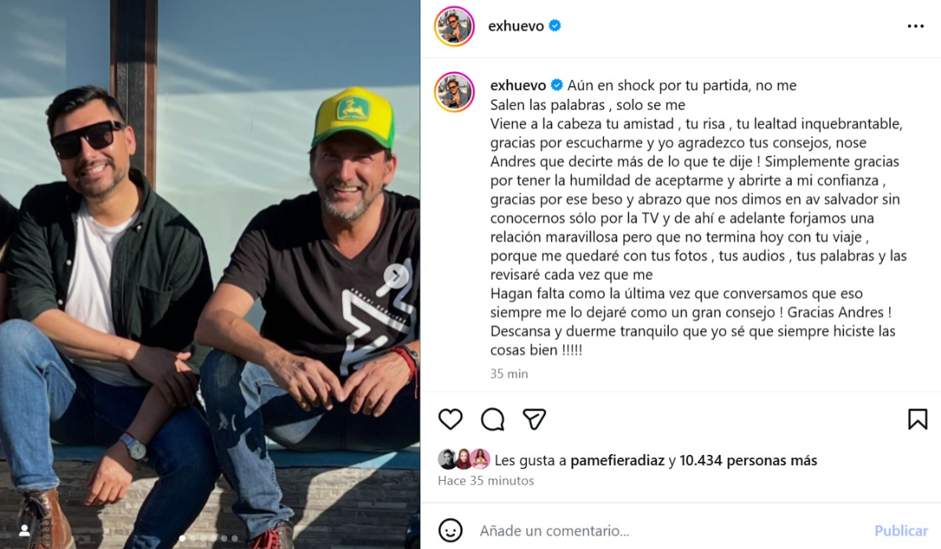Show tagged people icon on the photo
The width and height of the screenshot is (941, 549).
[x=24, y=531]
